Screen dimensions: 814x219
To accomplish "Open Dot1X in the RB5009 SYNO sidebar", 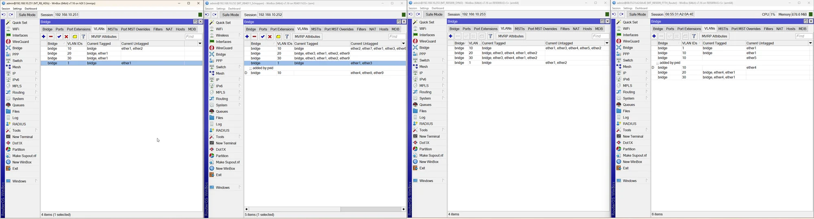I will [x=424, y=143].
